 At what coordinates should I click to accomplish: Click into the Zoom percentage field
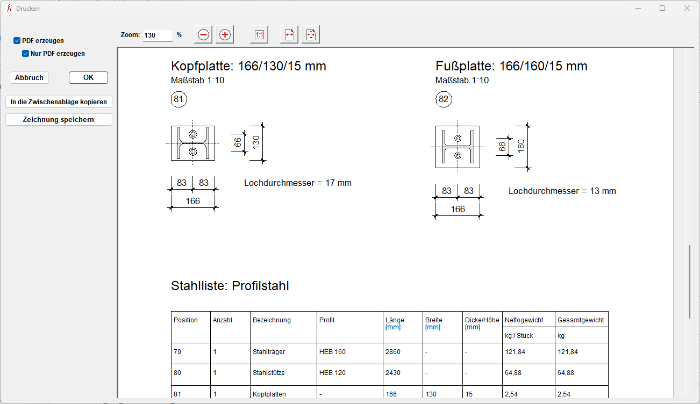pos(157,35)
